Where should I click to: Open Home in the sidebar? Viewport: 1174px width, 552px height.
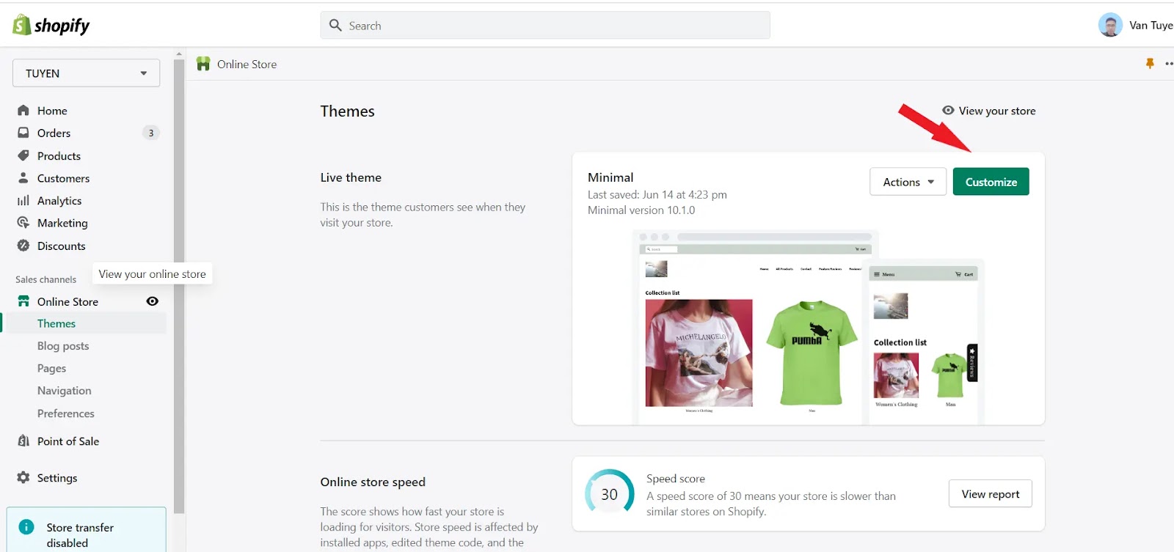tap(52, 111)
